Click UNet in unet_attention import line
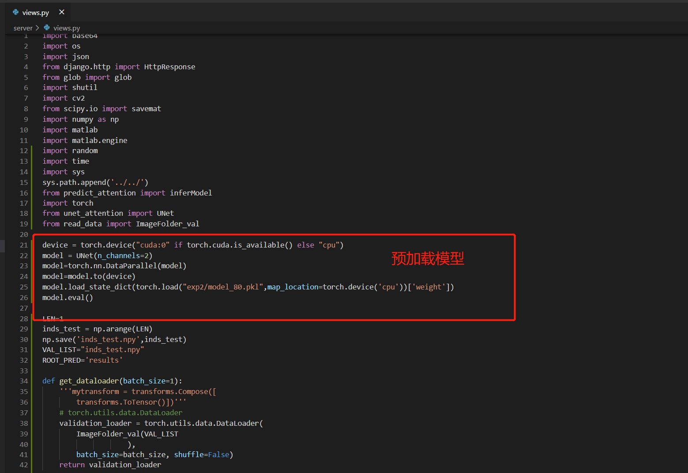 (x=165, y=213)
